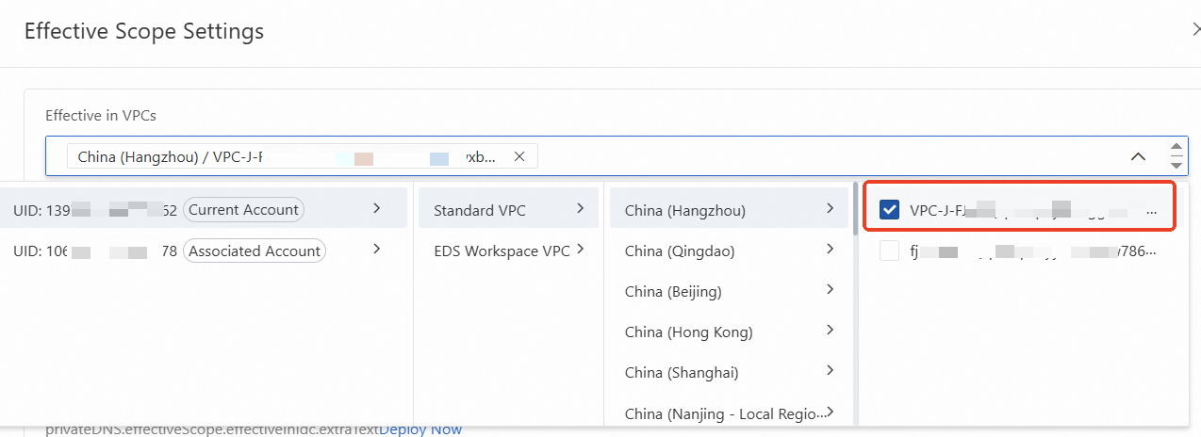Check the second VPC checkbox starting with fj
Image resolution: width=1201 pixels, height=437 pixels.
pyautogui.click(x=889, y=251)
